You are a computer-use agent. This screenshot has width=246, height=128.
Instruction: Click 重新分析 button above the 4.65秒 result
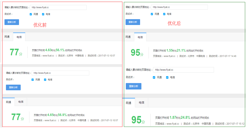[13, 87]
